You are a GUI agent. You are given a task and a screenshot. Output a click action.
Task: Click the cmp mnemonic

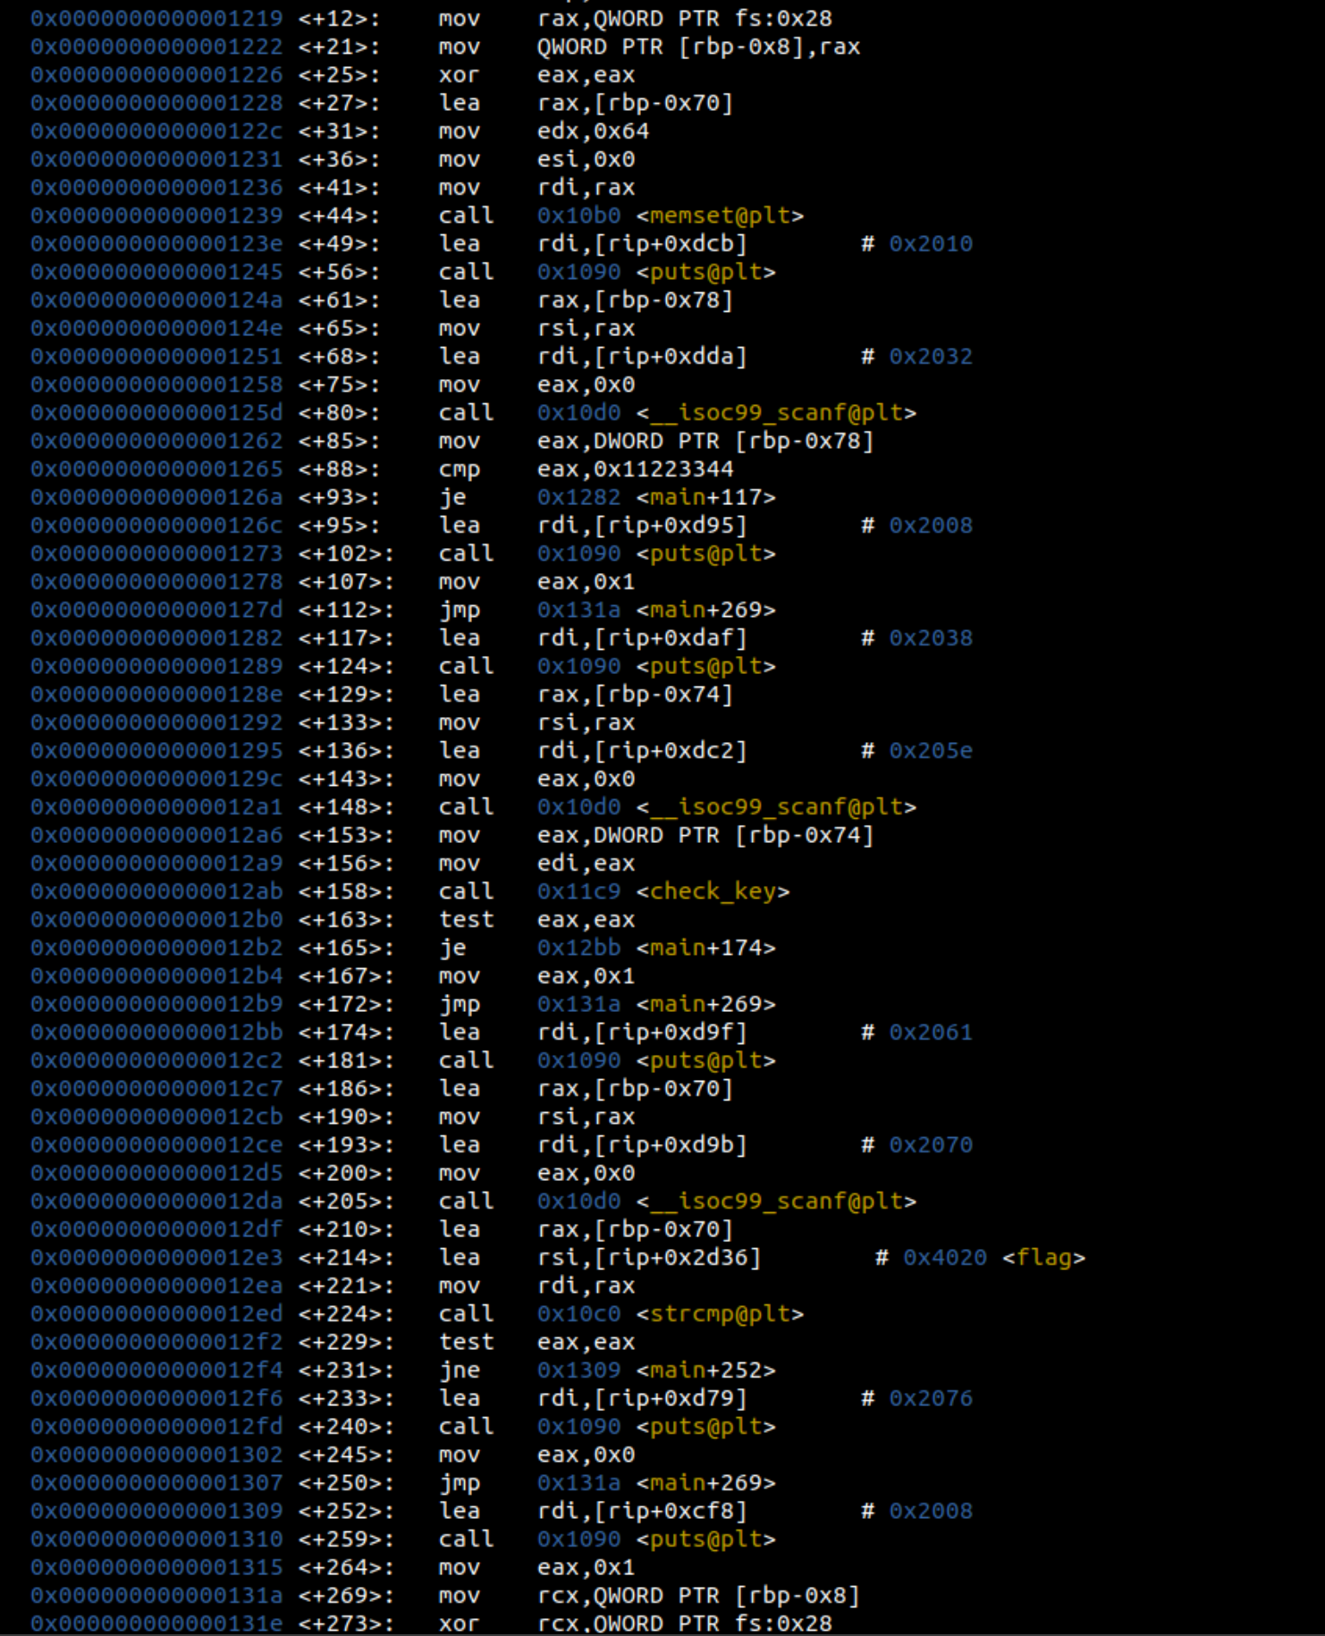click(459, 468)
